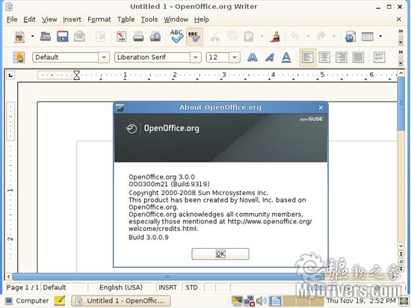Click the volume speaker tray icon
The height and width of the screenshot is (308, 411).
(262, 301)
